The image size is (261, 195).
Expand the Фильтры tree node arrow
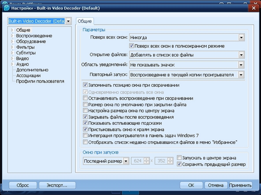coord(13,47)
